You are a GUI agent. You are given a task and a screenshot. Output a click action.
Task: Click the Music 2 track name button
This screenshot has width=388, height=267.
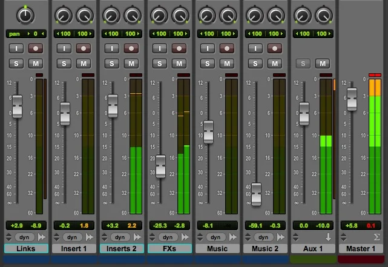point(265,248)
